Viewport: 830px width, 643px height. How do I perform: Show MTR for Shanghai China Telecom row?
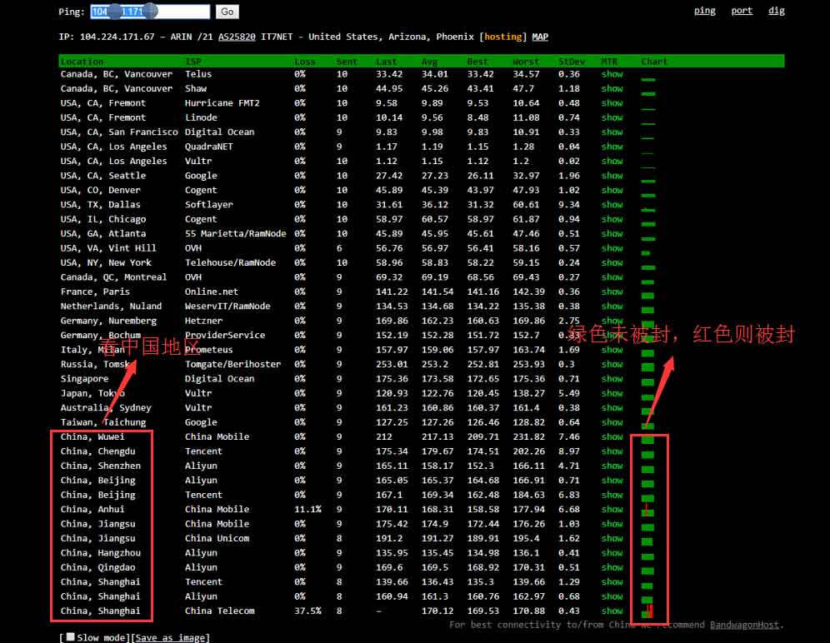(612, 611)
